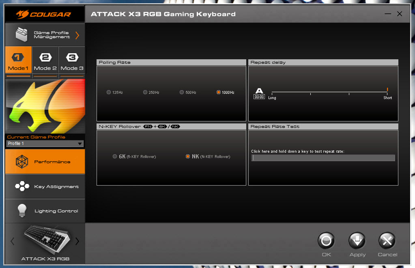This screenshot has width=415, height=268.
Task: Click the Current Game Profile label
Action: 36,137
